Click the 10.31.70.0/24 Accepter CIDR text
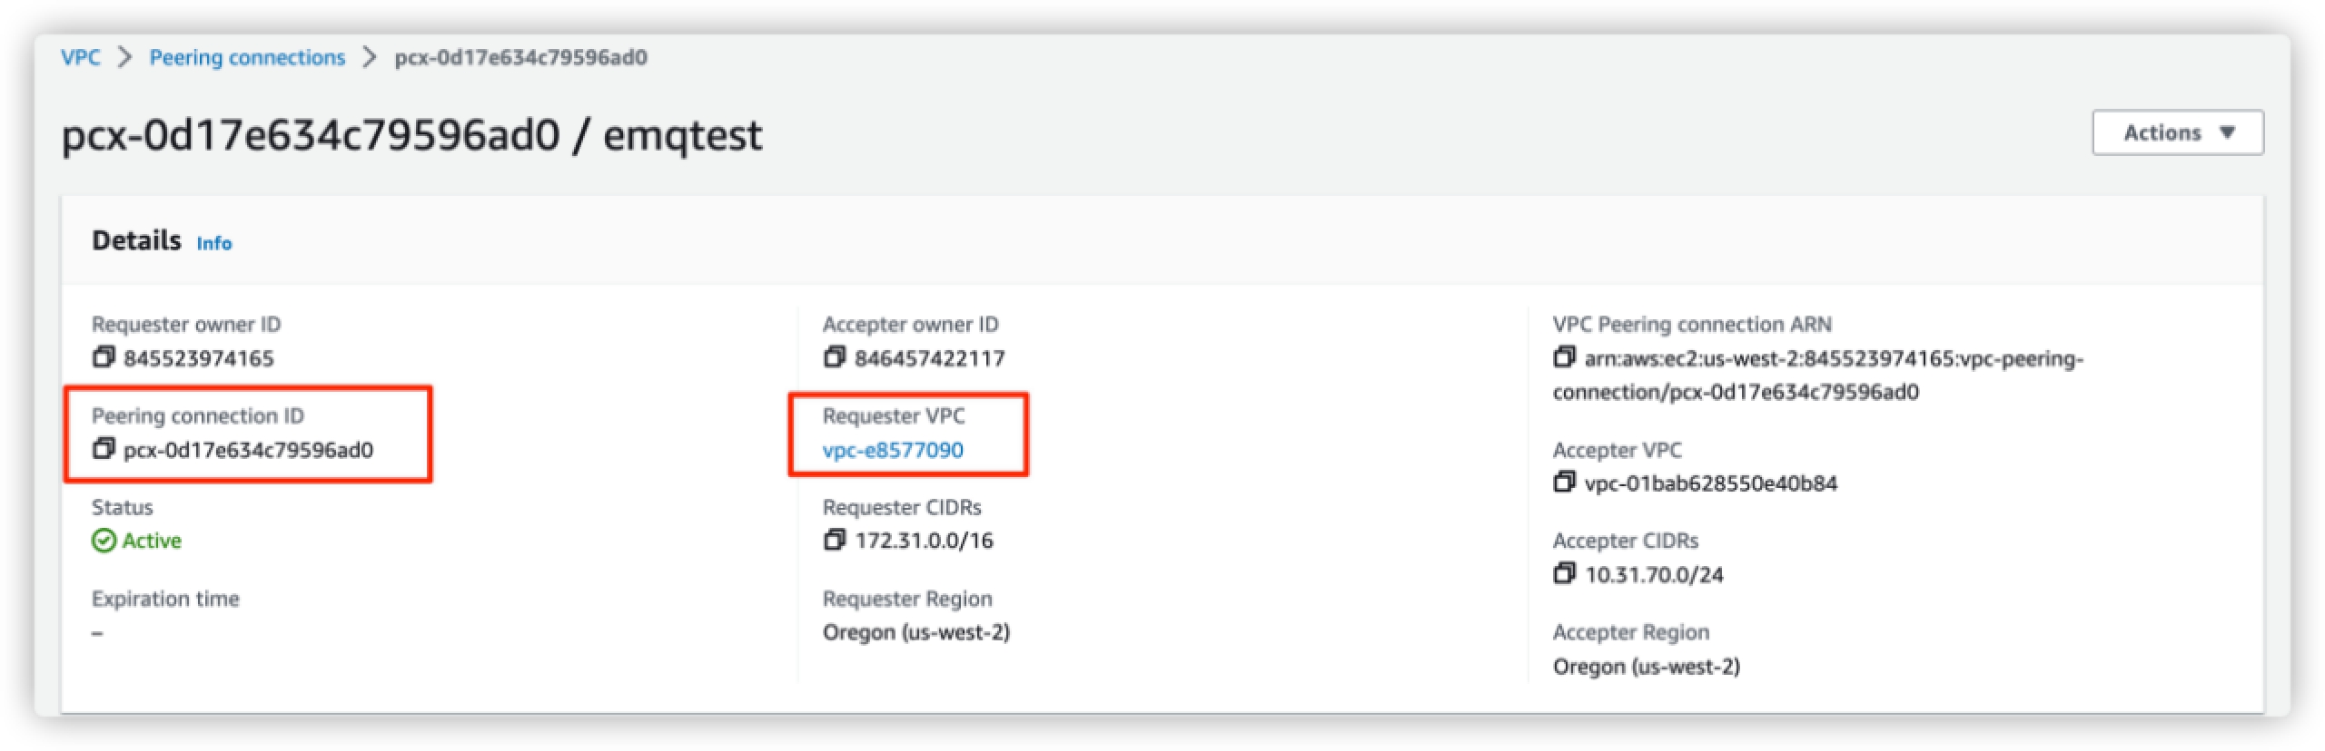 1654,574
